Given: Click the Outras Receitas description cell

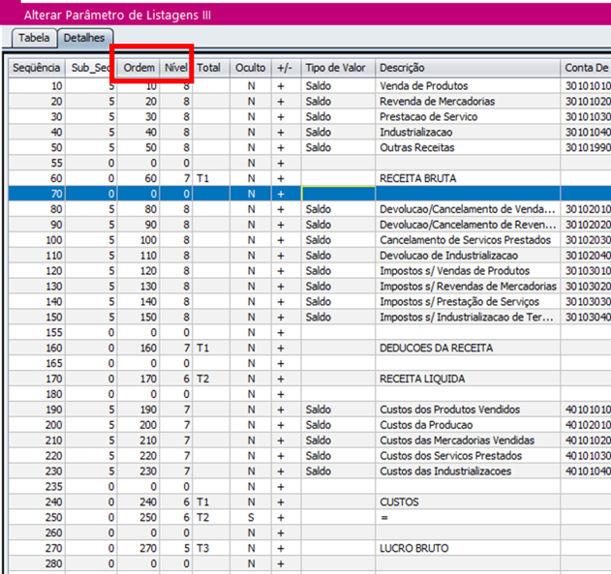Looking at the screenshot, I should (x=416, y=147).
